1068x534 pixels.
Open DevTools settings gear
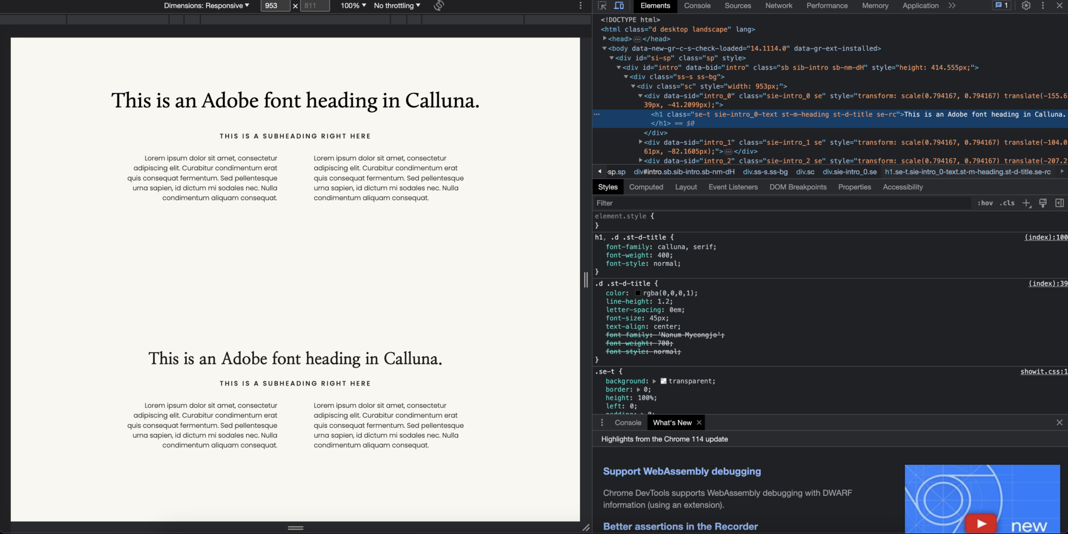(1026, 6)
